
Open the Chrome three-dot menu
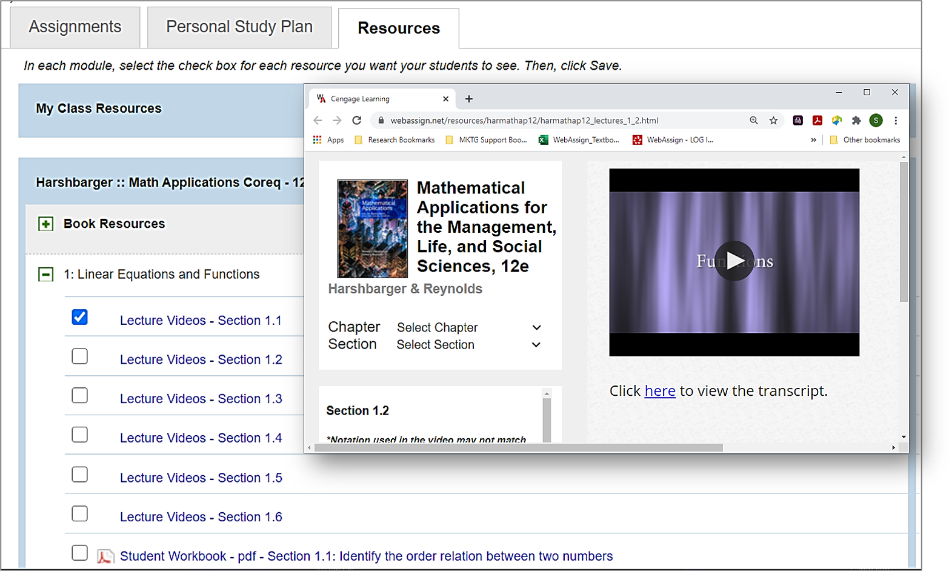(896, 121)
